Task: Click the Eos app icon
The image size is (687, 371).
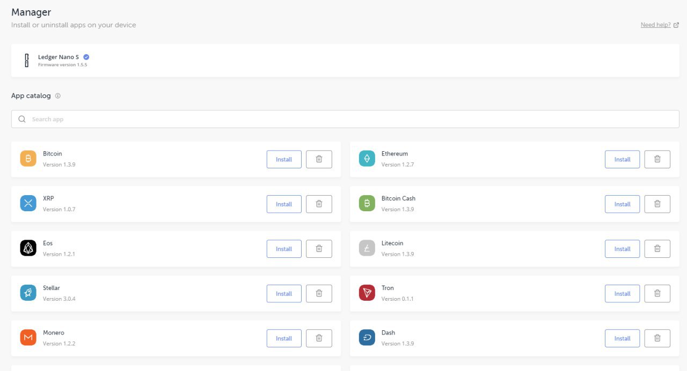Action: 28,248
